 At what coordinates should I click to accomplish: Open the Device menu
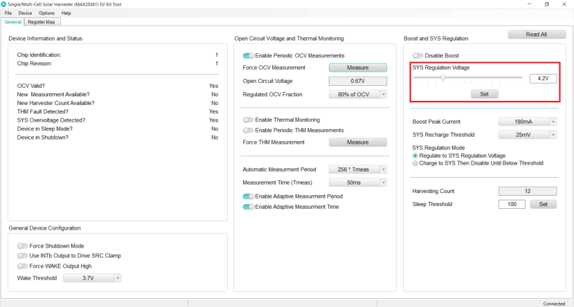click(25, 13)
